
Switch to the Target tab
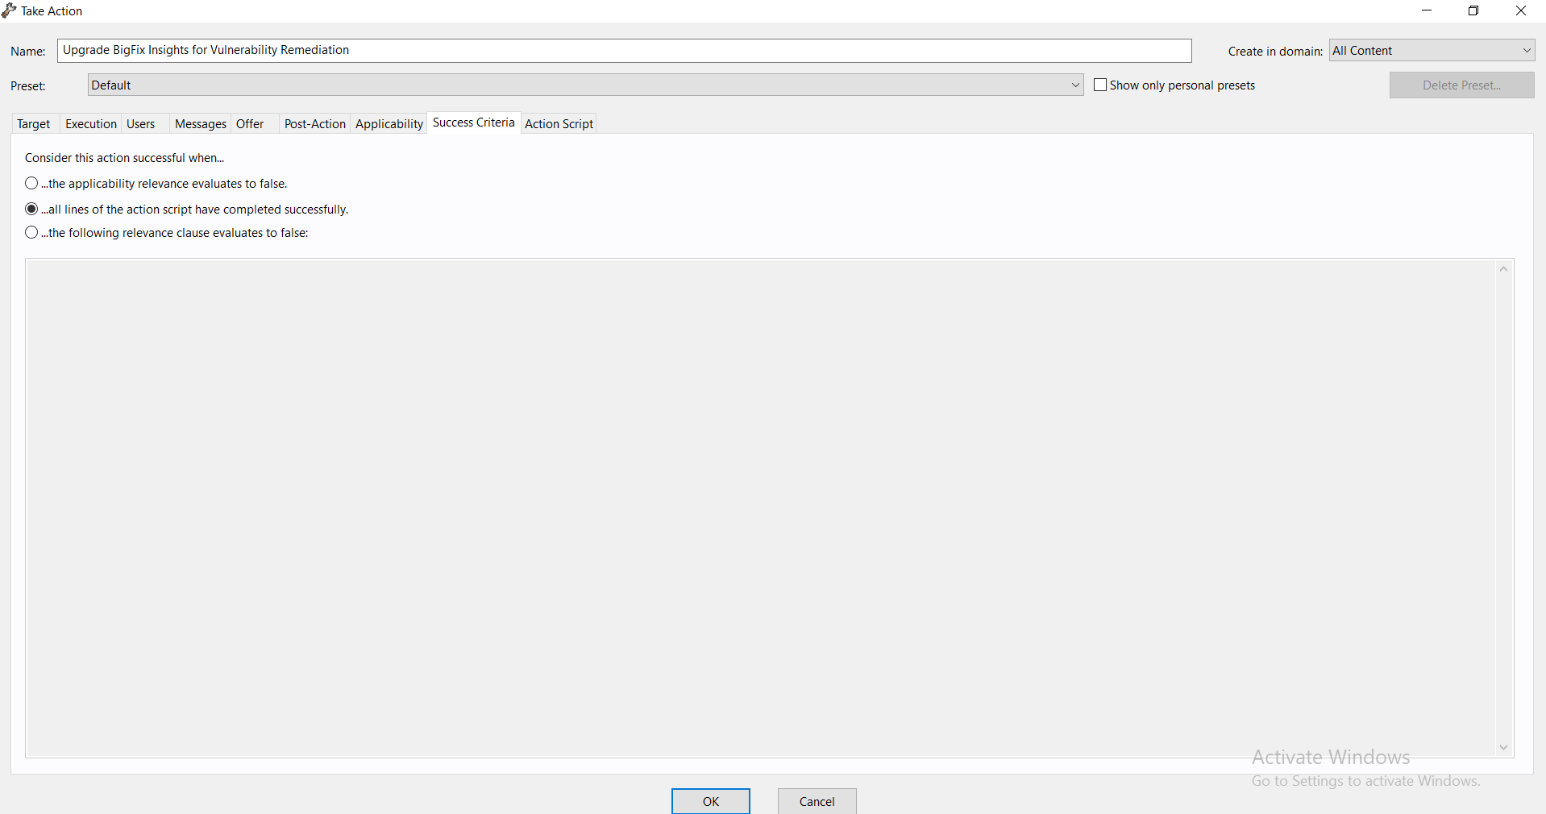tap(34, 124)
